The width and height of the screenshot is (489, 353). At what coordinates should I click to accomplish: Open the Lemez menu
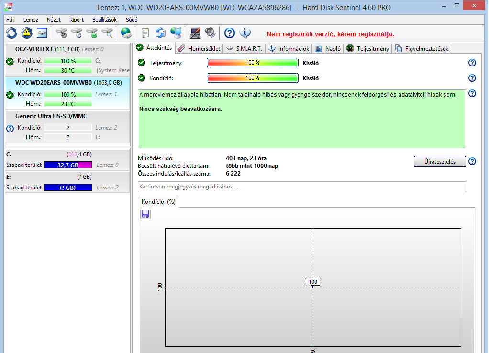pyautogui.click(x=31, y=20)
